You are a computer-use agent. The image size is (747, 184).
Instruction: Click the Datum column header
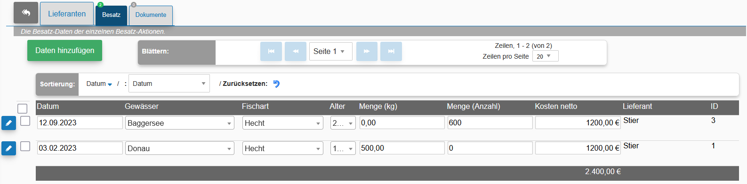tap(48, 107)
